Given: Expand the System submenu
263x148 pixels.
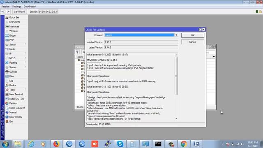Looking at the screenshot, I should pos(13,67).
